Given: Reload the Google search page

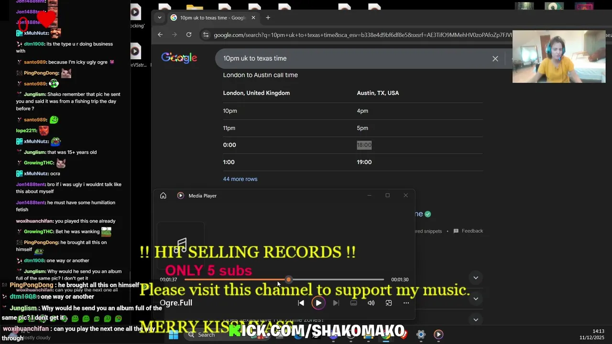Looking at the screenshot, I should click(189, 34).
